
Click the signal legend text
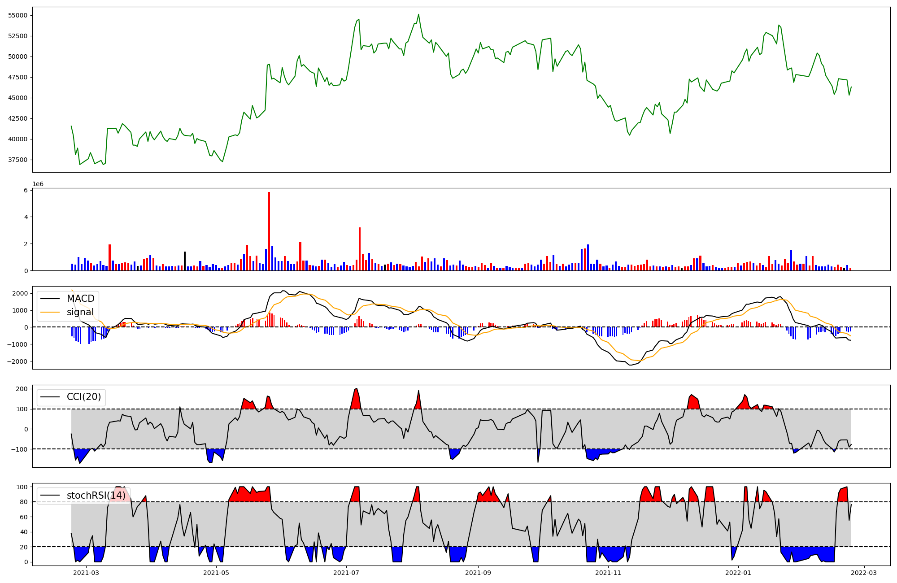point(80,312)
